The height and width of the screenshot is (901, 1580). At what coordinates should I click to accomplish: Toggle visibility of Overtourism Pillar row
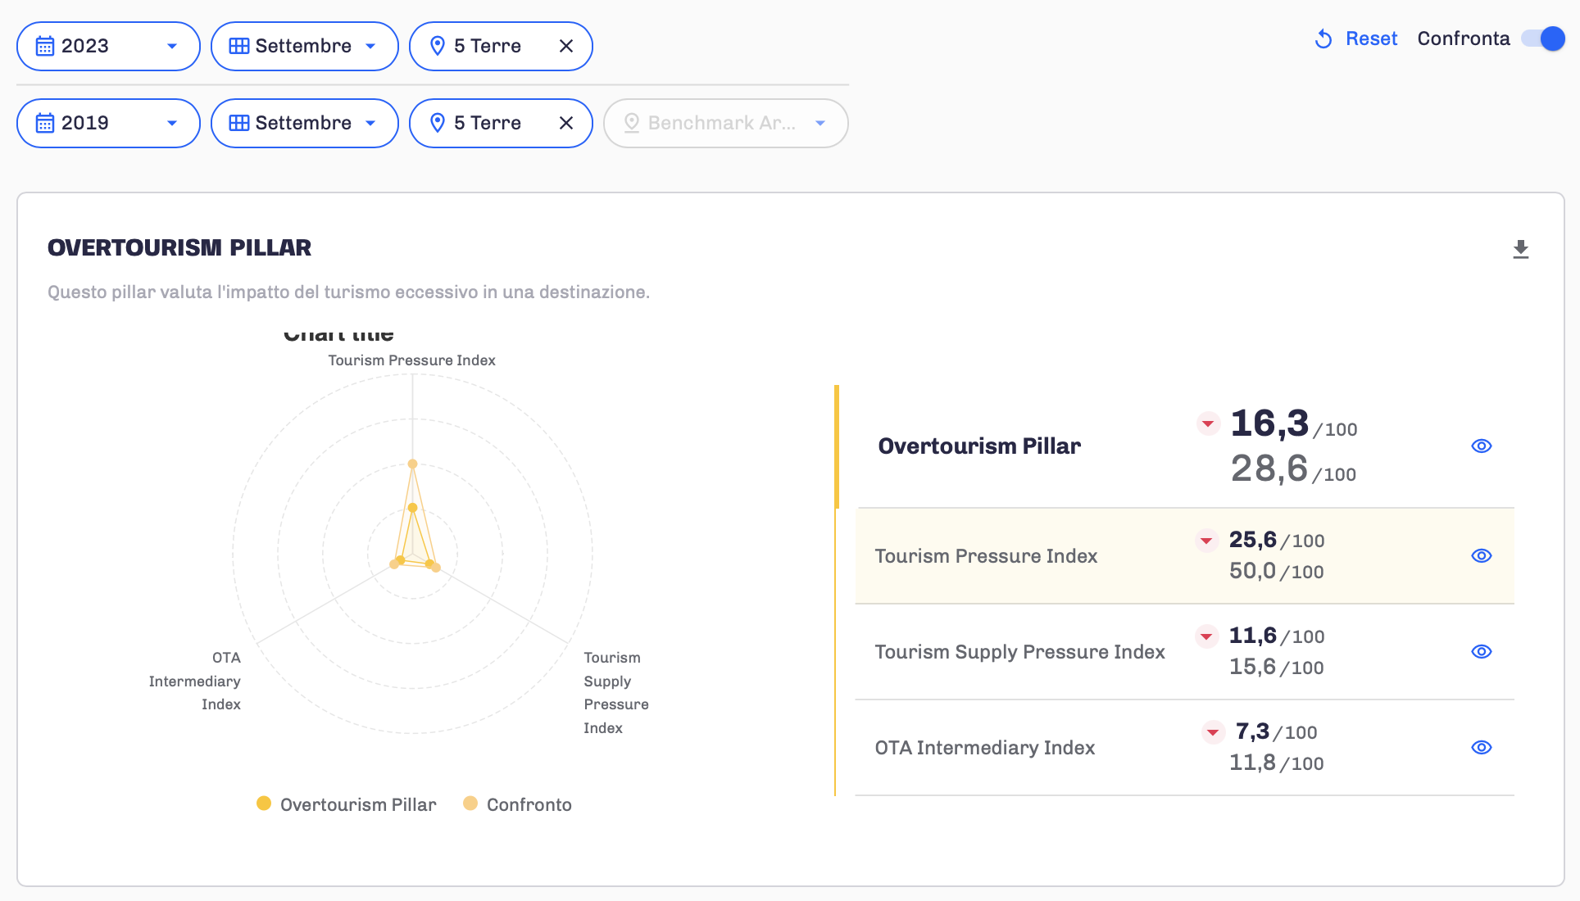[x=1481, y=446]
